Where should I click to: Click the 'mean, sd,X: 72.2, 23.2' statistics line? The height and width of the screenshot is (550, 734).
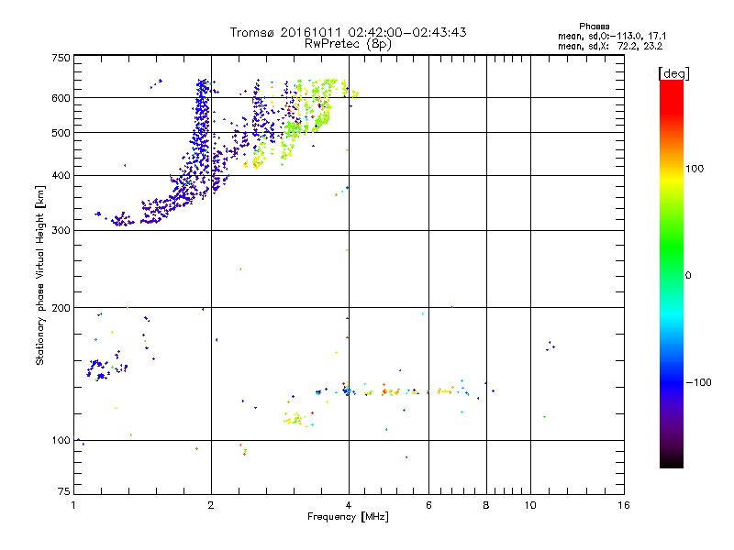click(x=610, y=47)
